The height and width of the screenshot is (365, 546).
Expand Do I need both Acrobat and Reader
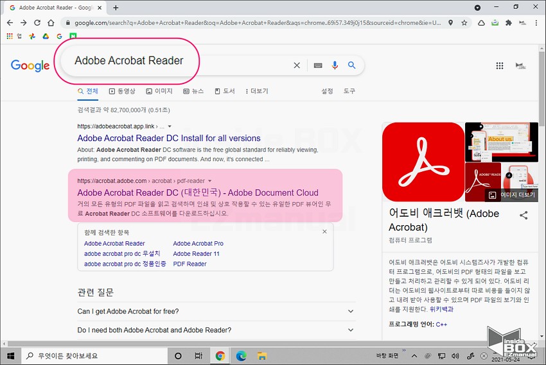point(216,330)
